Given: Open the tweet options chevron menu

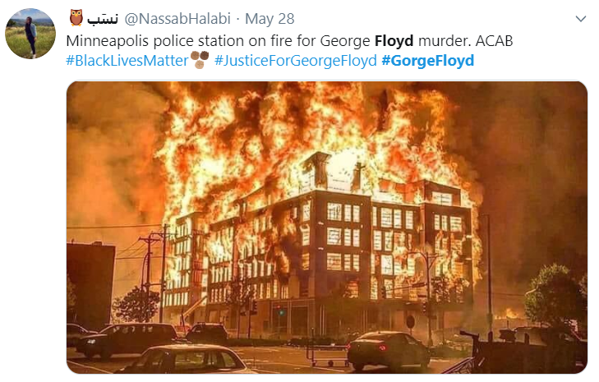Looking at the screenshot, I should (581, 19).
